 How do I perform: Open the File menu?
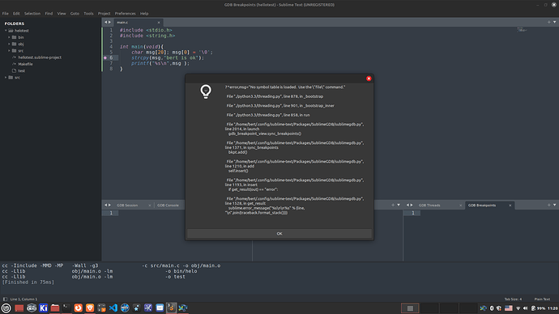click(6, 14)
